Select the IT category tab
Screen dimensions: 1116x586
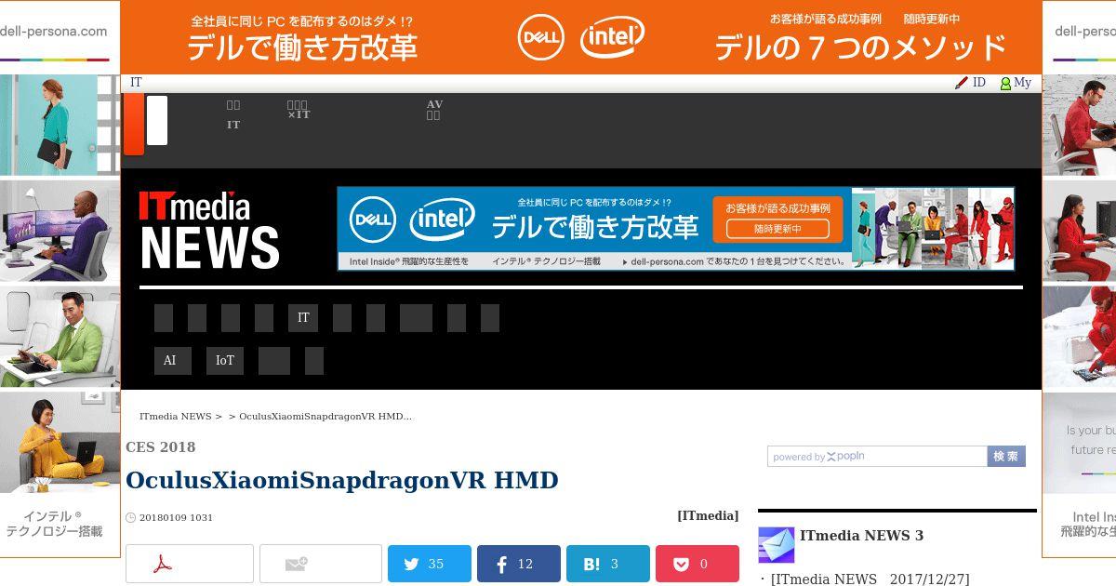click(x=303, y=318)
